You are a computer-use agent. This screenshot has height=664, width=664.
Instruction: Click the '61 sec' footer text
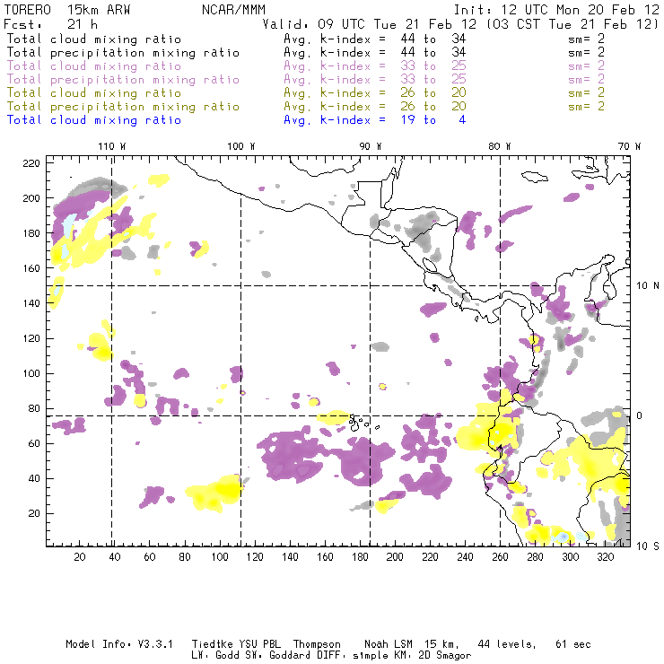tap(573, 644)
